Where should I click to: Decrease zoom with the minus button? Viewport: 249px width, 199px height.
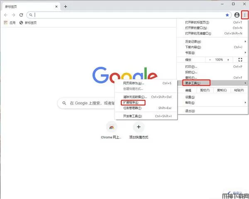pos(210,60)
